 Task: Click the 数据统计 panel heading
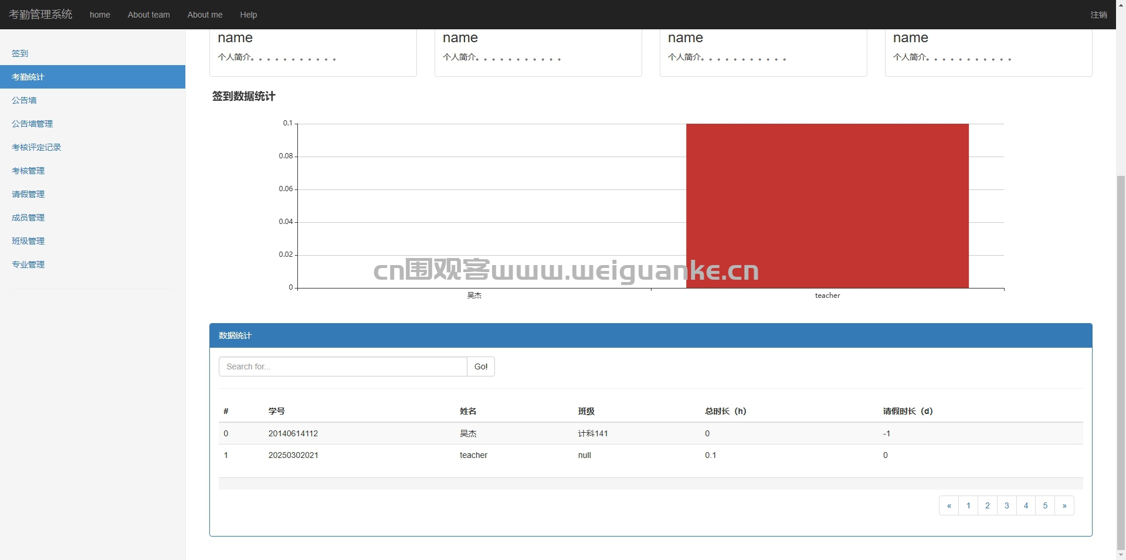point(651,335)
